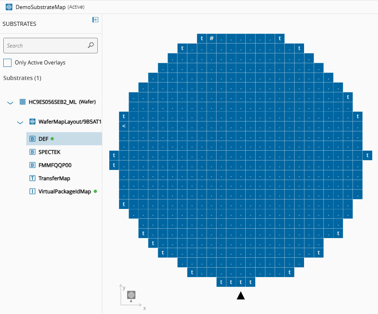Click the Only Active Overlays label
The width and height of the screenshot is (378, 314).
pyautogui.click(x=40, y=63)
